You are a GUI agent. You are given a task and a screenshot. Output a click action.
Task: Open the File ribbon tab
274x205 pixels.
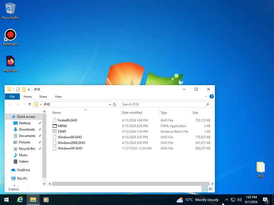pyautogui.click(x=12, y=97)
